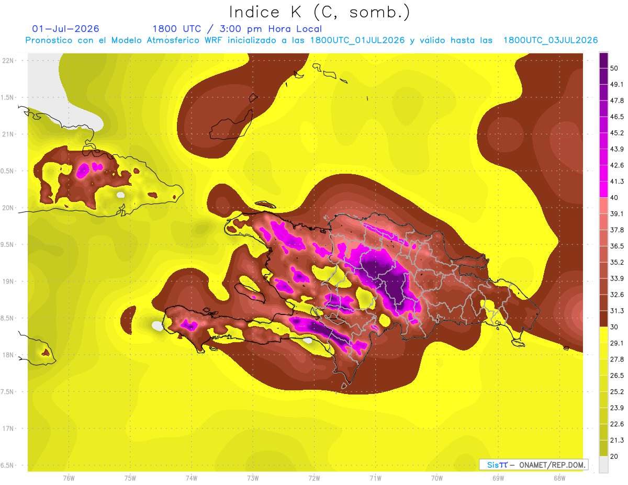This screenshot has height=485, width=628.
Task: Click the salmon legend band between 39.1 and 40
Action: [604, 205]
